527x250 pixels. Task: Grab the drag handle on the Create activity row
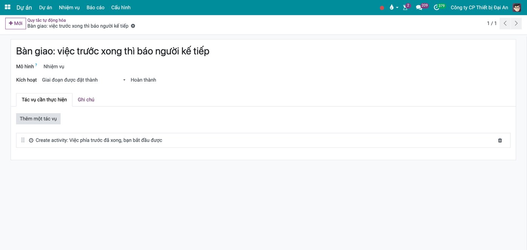tap(23, 140)
